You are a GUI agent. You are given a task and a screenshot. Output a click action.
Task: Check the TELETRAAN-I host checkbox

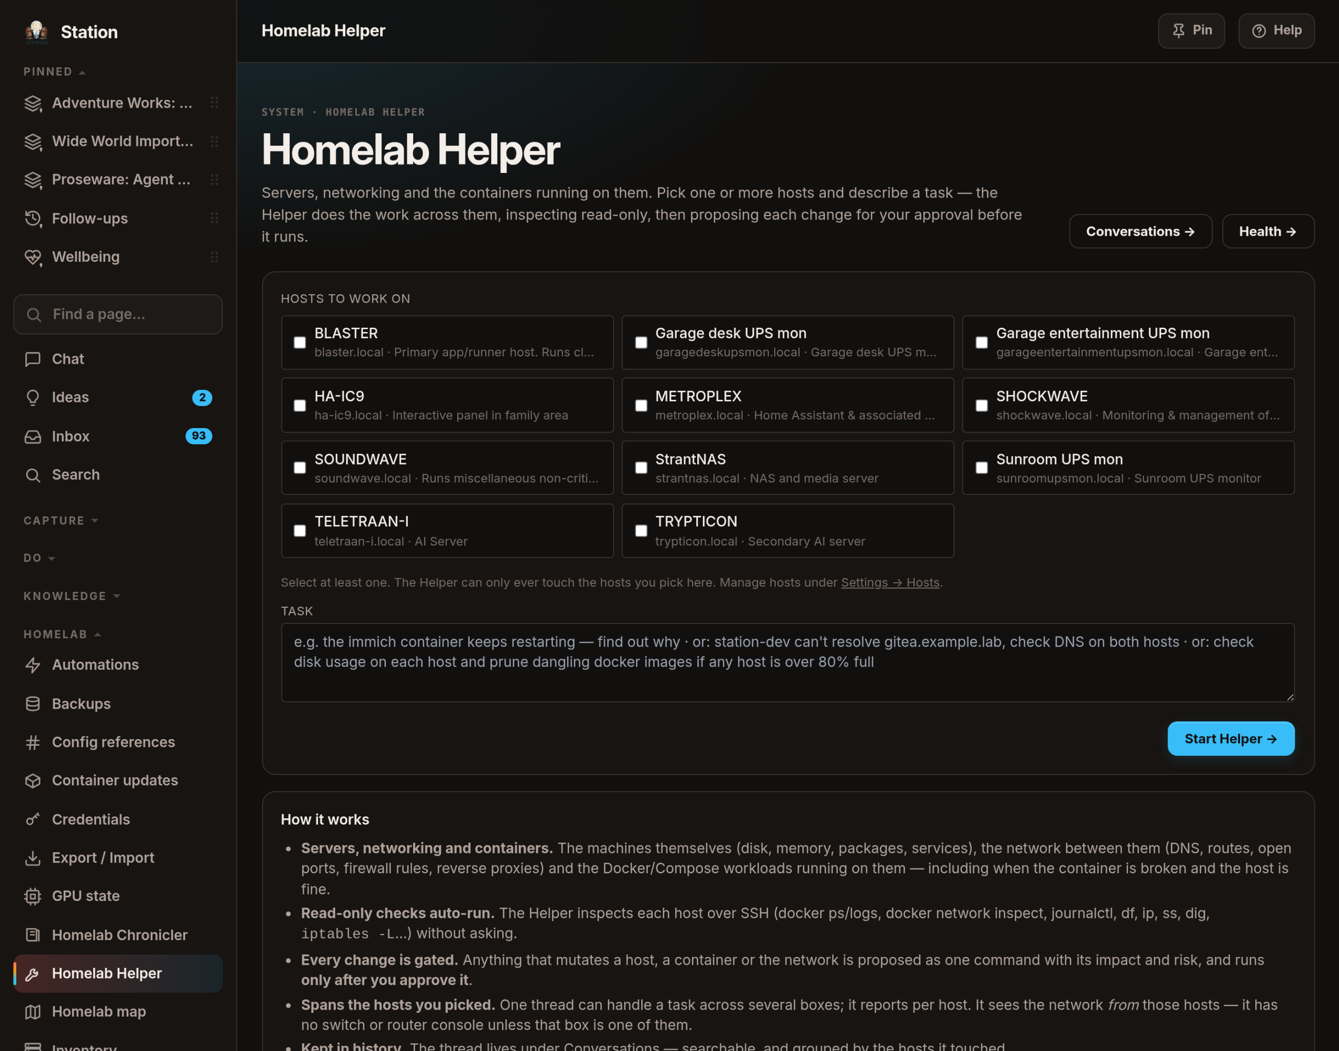click(300, 531)
